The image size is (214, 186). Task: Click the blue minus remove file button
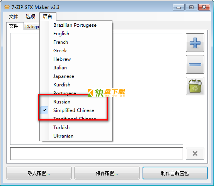195,64
